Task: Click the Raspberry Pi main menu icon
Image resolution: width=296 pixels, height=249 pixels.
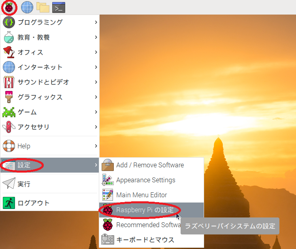Action: 9,7
